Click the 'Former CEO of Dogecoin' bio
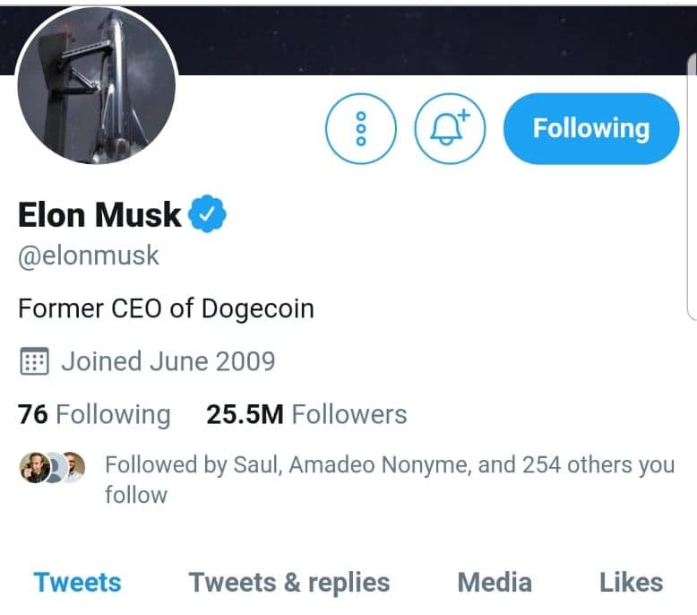Image resolution: width=697 pixels, height=615 pixels. tap(166, 309)
